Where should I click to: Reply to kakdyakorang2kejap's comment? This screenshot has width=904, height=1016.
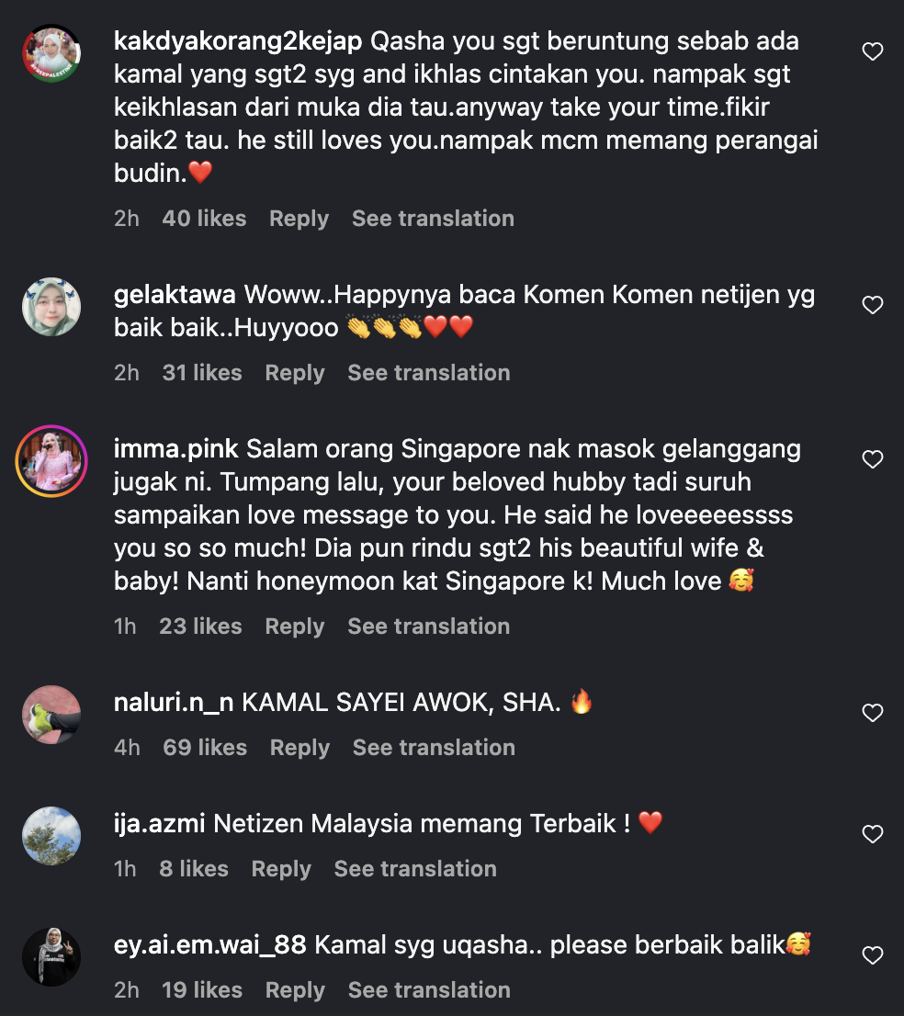[x=299, y=219]
